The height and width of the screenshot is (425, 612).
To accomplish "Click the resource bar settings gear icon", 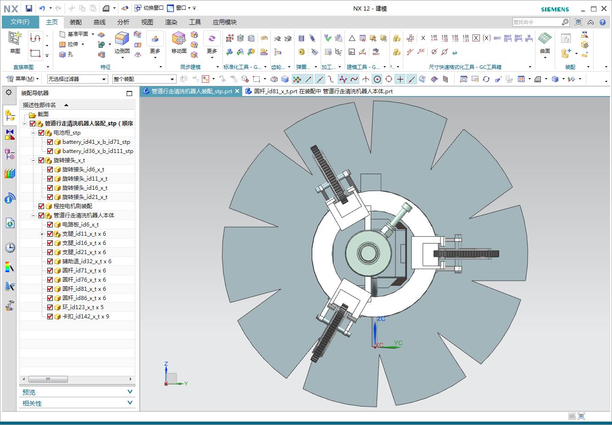I will click(8, 92).
